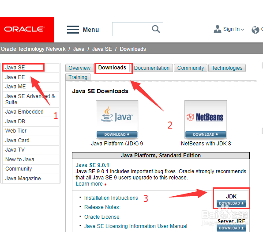This screenshot has height=232, width=263.
Task: Click Download under NetBeans logo
Action: [x=206, y=134]
